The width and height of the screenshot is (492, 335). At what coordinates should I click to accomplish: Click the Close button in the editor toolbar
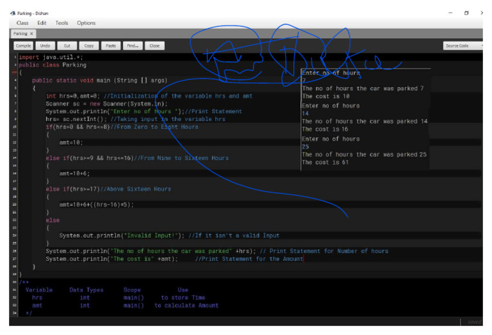click(x=154, y=46)
